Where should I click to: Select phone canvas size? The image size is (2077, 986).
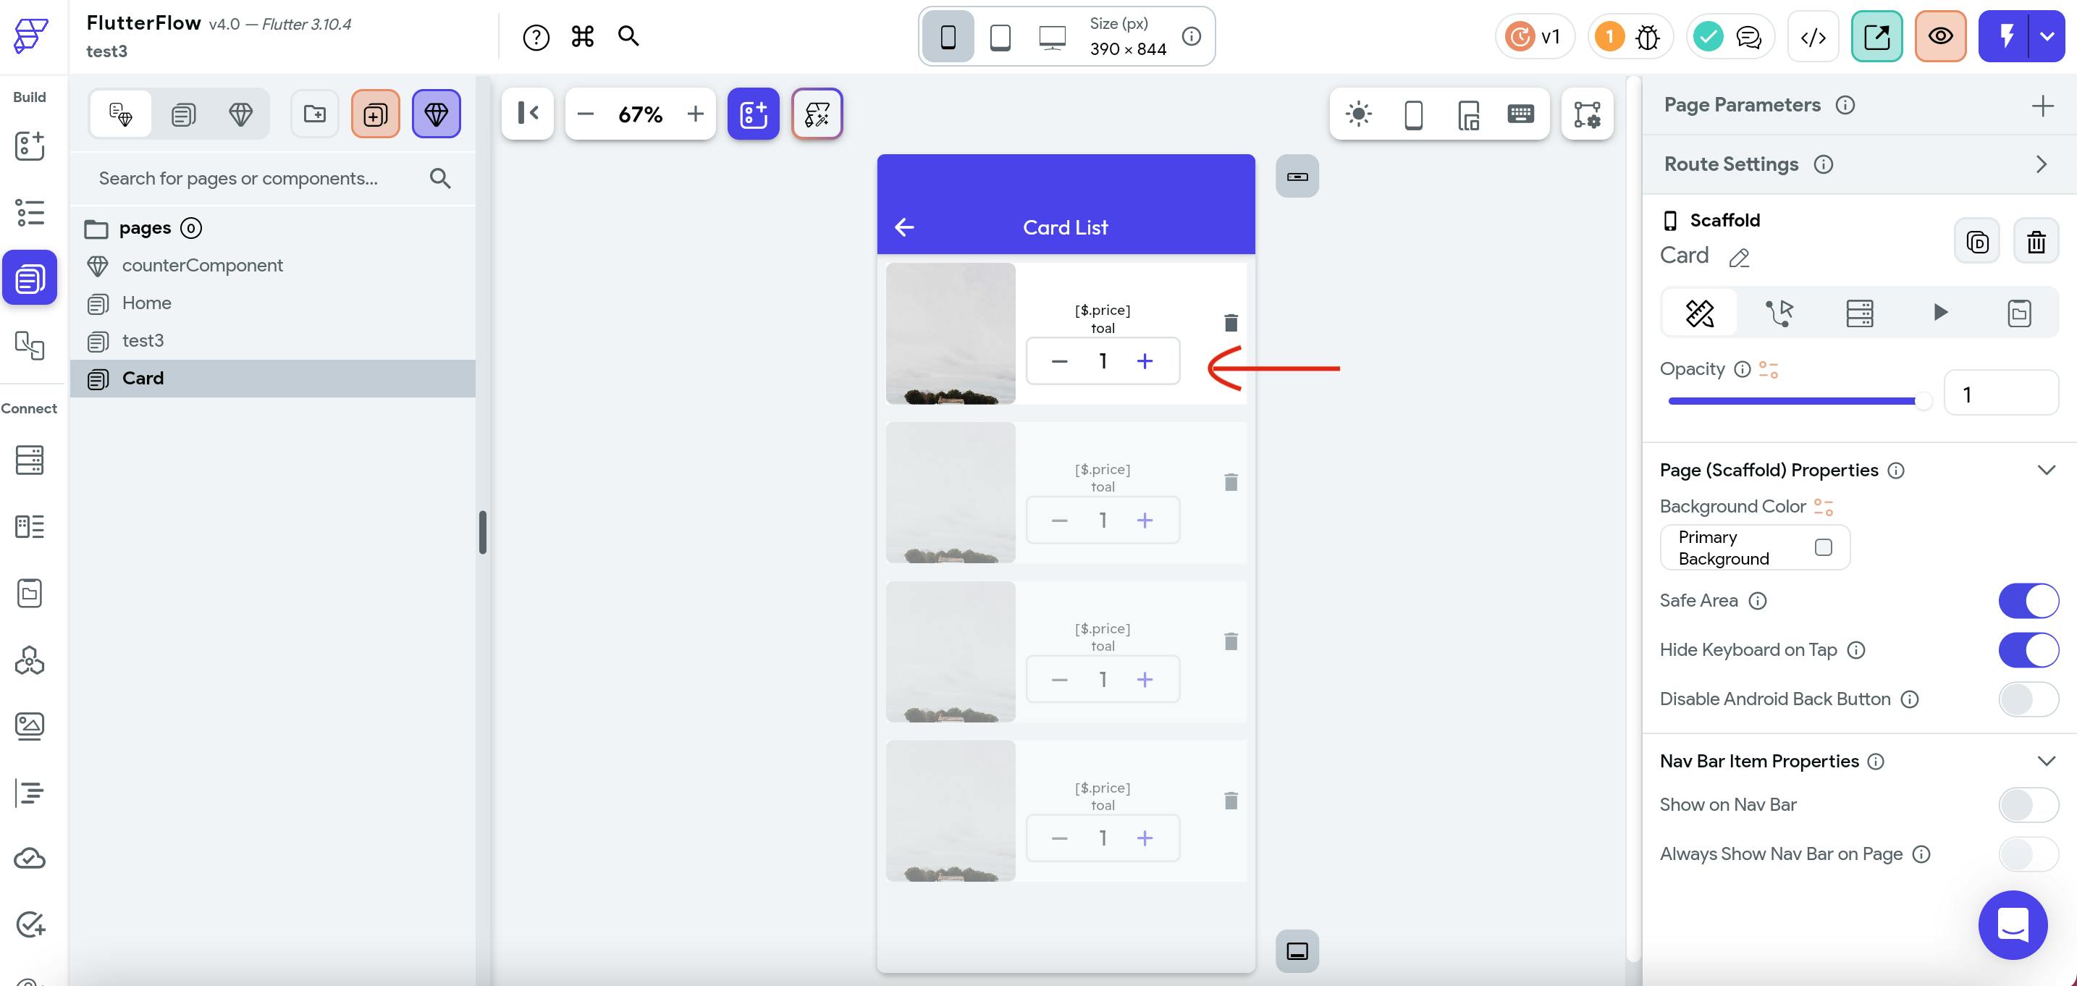[x=948, y=36]
